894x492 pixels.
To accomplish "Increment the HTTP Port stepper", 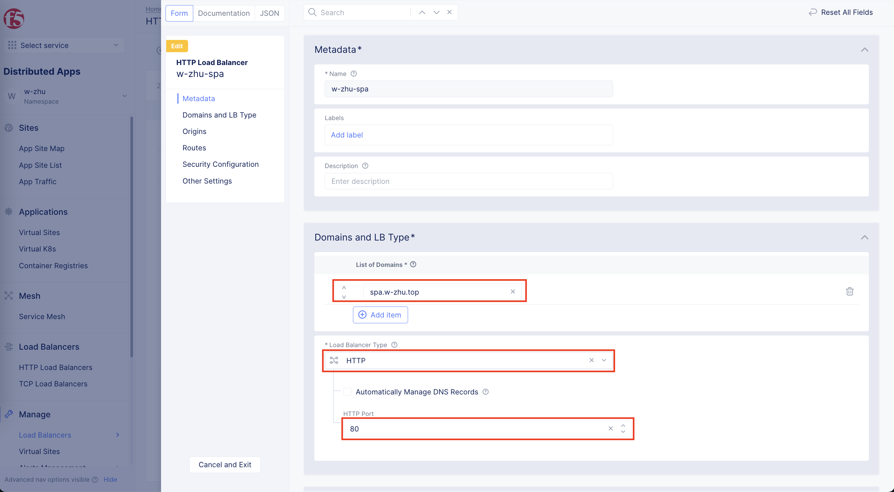I will click(623, 425).
